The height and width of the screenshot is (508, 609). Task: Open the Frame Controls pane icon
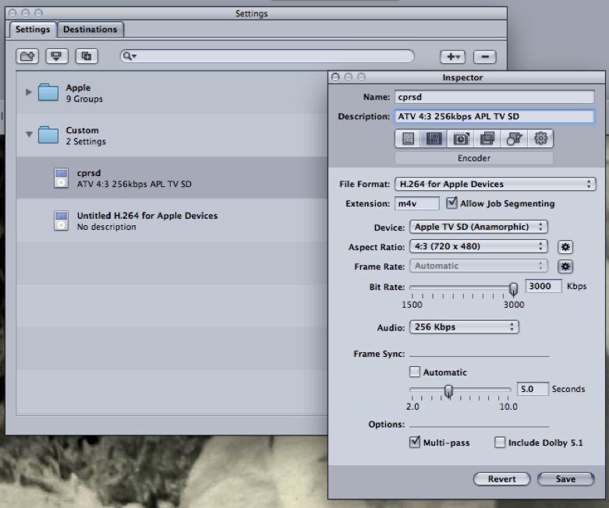(461, 139)
